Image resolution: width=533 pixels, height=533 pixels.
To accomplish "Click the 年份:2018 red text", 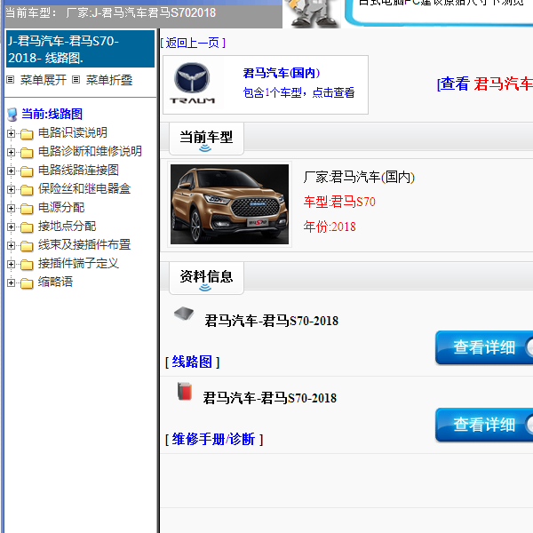I will (x=330, y=227).
